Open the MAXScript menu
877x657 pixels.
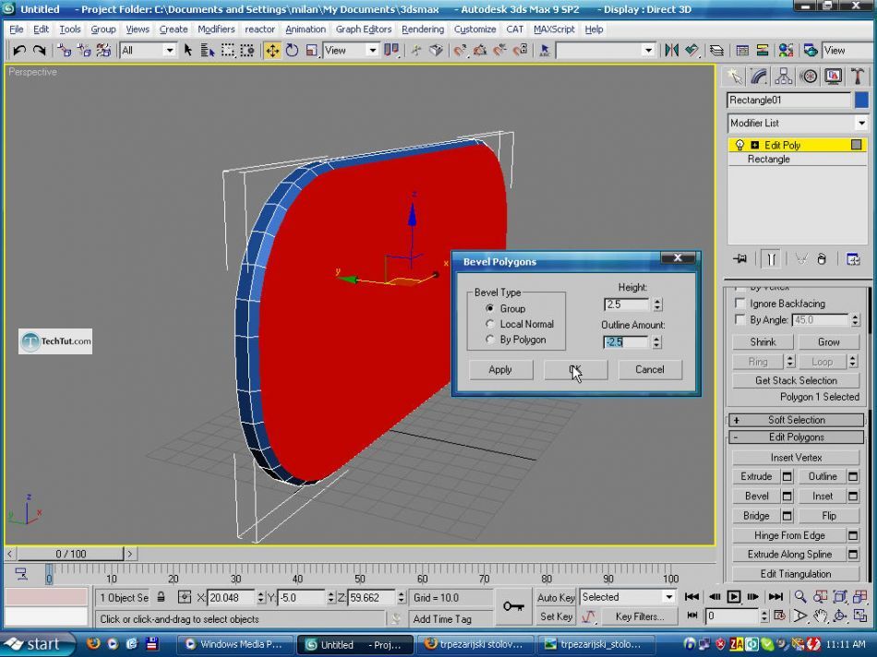[x=554, y=30]
